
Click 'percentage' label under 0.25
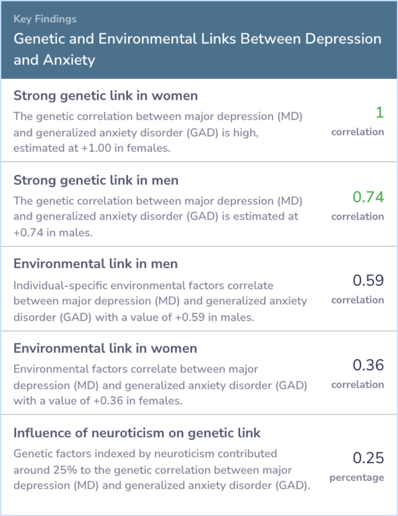click(x=357, y=478)
